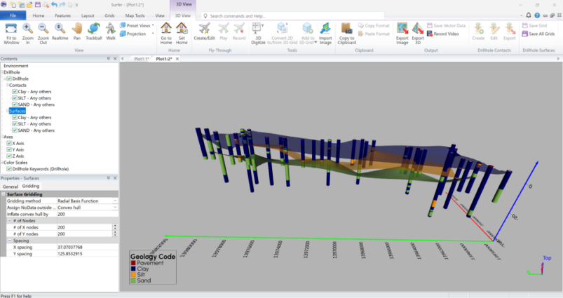The height and width of the screenshot is (298, 563).
Task: Toggle the Drillhole layer checkbox
Action: click(x=9, y=79)
